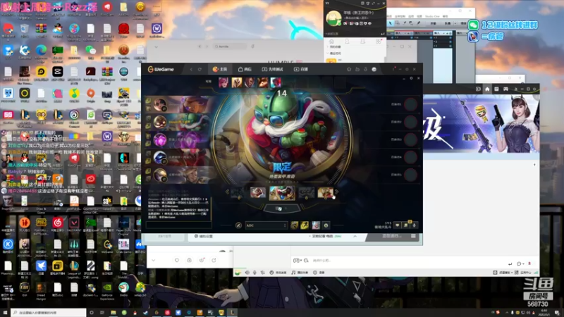Screen dimensions: 564x317
Task: Select first teammate row in champion select
Action: [x=178, y=104]
